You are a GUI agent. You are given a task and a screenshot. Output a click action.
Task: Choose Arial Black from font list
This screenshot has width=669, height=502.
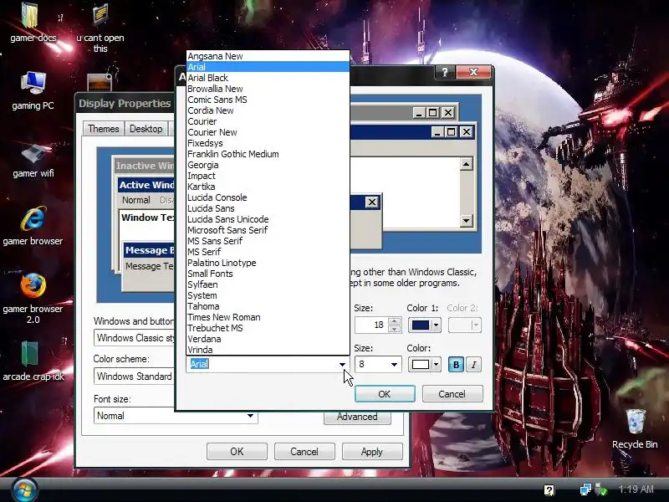coord(268,78)
